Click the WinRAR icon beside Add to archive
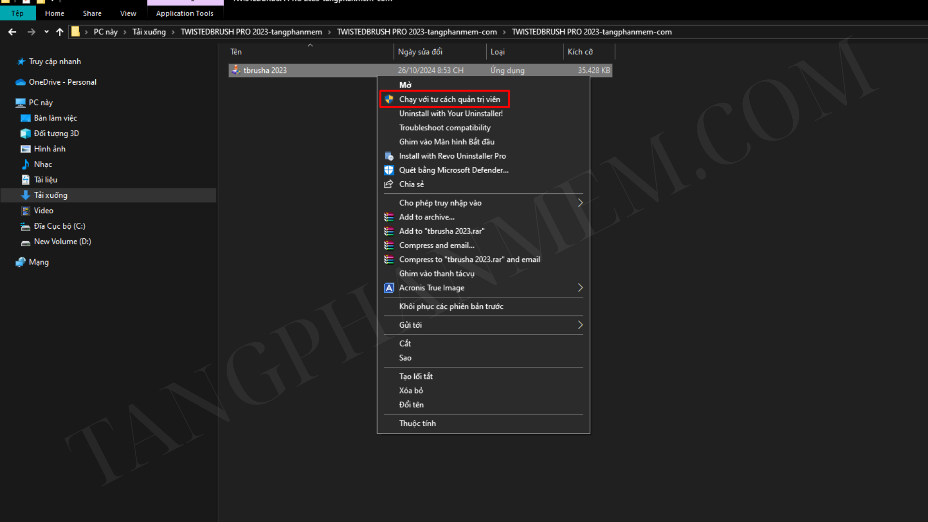928x522 pixels. tap(389, 217)
